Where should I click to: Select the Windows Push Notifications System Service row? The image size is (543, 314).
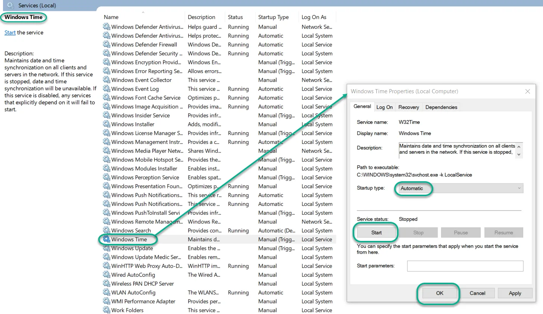219,195
